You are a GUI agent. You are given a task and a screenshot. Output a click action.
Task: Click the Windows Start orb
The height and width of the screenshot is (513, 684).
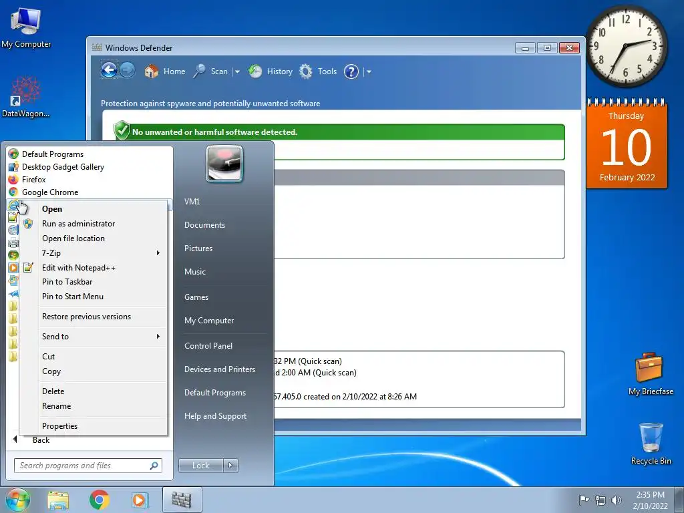point(18,500)
